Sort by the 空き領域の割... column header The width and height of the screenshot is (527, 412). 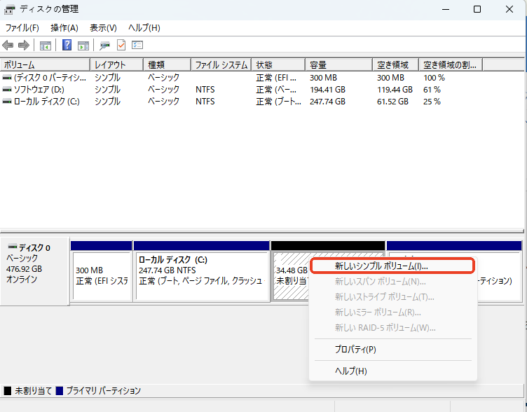click(451, 65)
